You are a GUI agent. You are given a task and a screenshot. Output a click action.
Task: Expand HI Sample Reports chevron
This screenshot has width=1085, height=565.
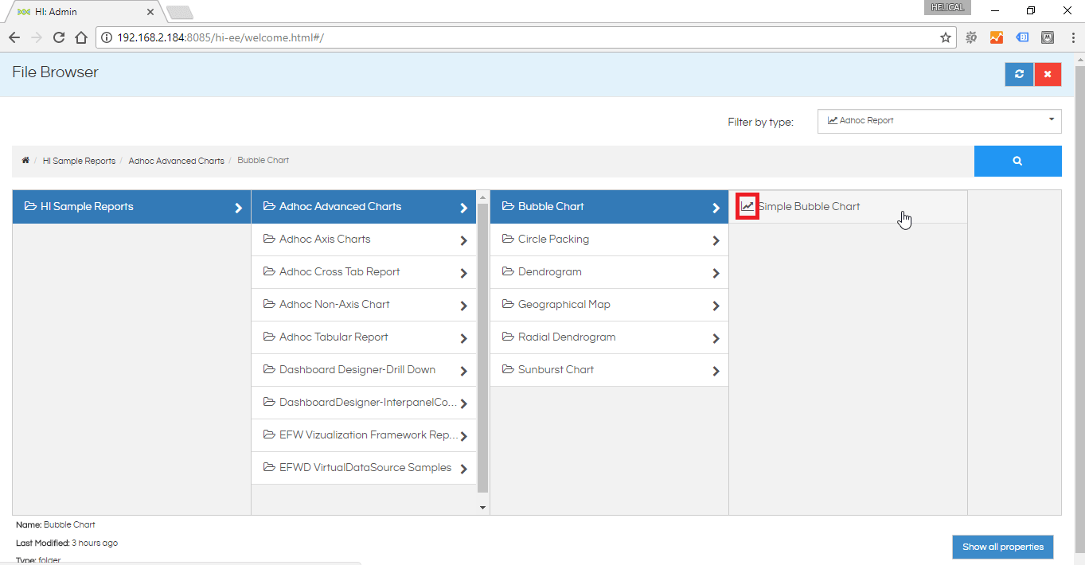(x=238, y=208)
